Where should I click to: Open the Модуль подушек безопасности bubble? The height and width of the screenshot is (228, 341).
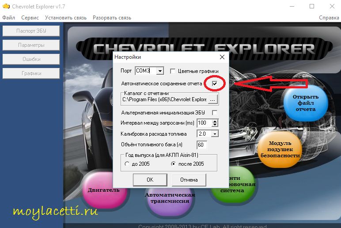point(280,149)
